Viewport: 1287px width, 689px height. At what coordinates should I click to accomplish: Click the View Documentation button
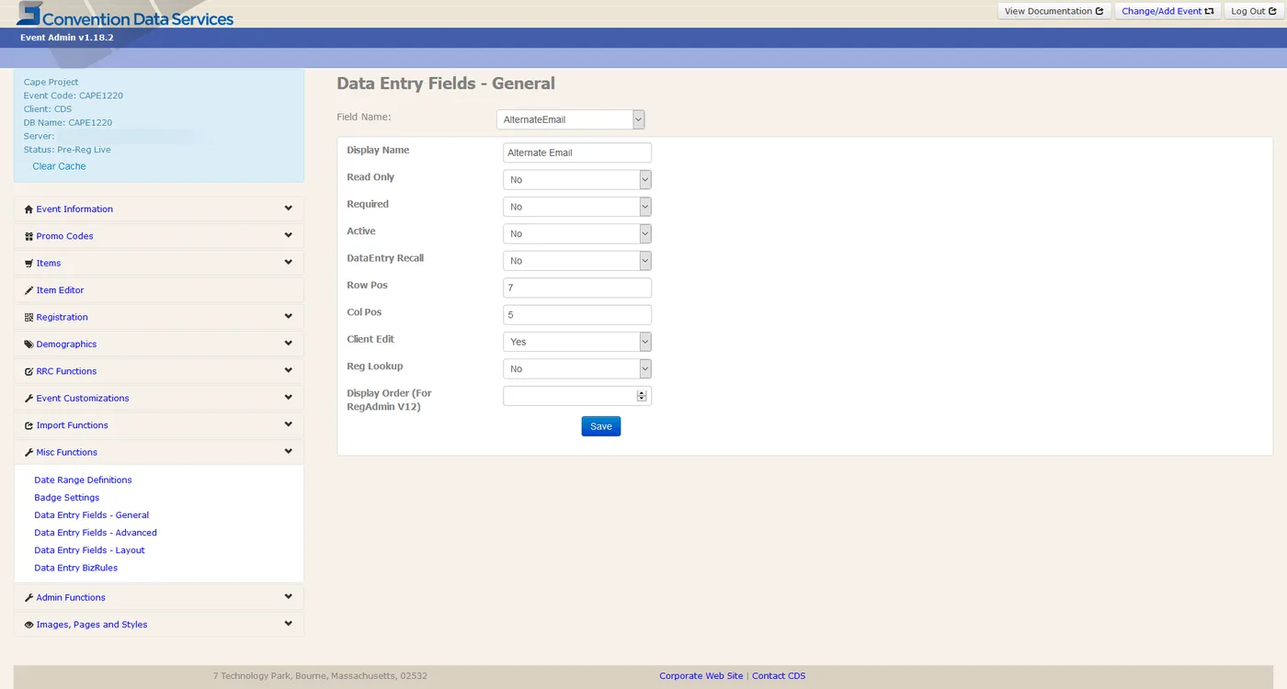(x=1054, y=11)
